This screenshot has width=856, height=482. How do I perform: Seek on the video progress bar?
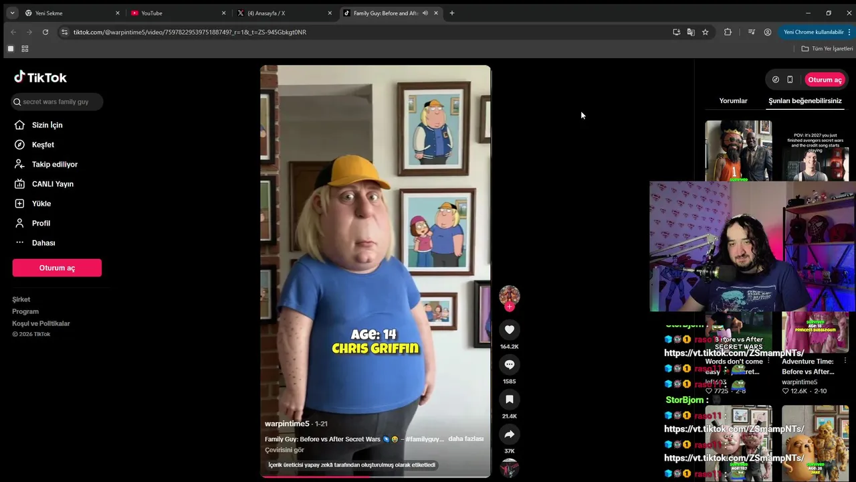(375, 477)
